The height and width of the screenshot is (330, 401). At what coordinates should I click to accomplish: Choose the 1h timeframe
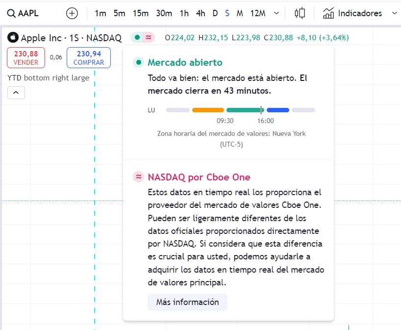point(184,13)
